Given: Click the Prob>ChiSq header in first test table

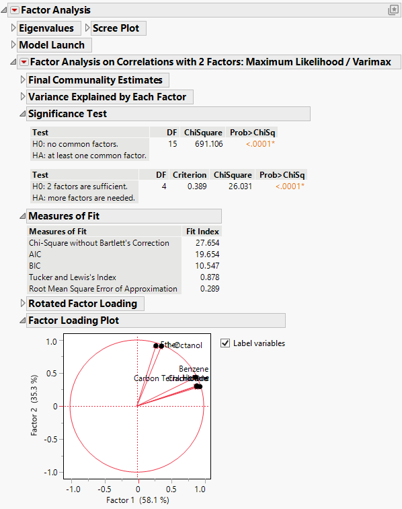Looking at the screenshot, I should pyautogui.click(x=252, y=133).
